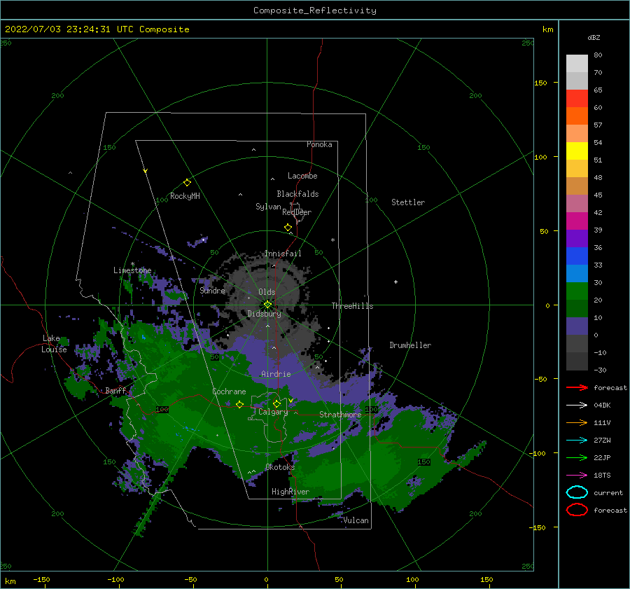Click the red forecast ellipse icon
This screenshot has height=589, width=630.
point(577,510)
